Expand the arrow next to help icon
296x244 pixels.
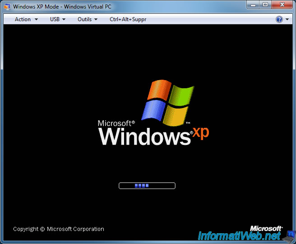287,19
